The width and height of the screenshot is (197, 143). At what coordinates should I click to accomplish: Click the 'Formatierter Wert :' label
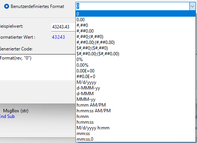point(17,37)
